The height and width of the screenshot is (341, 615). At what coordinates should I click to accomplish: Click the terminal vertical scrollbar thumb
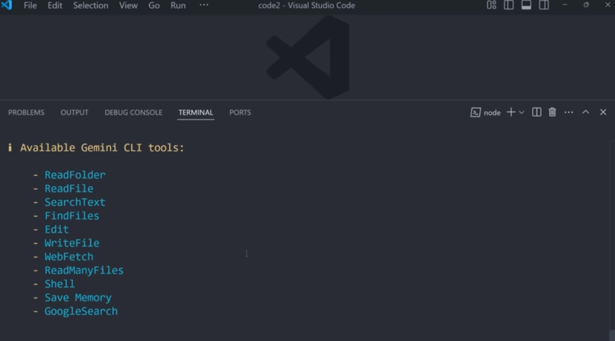pos(612,336)
